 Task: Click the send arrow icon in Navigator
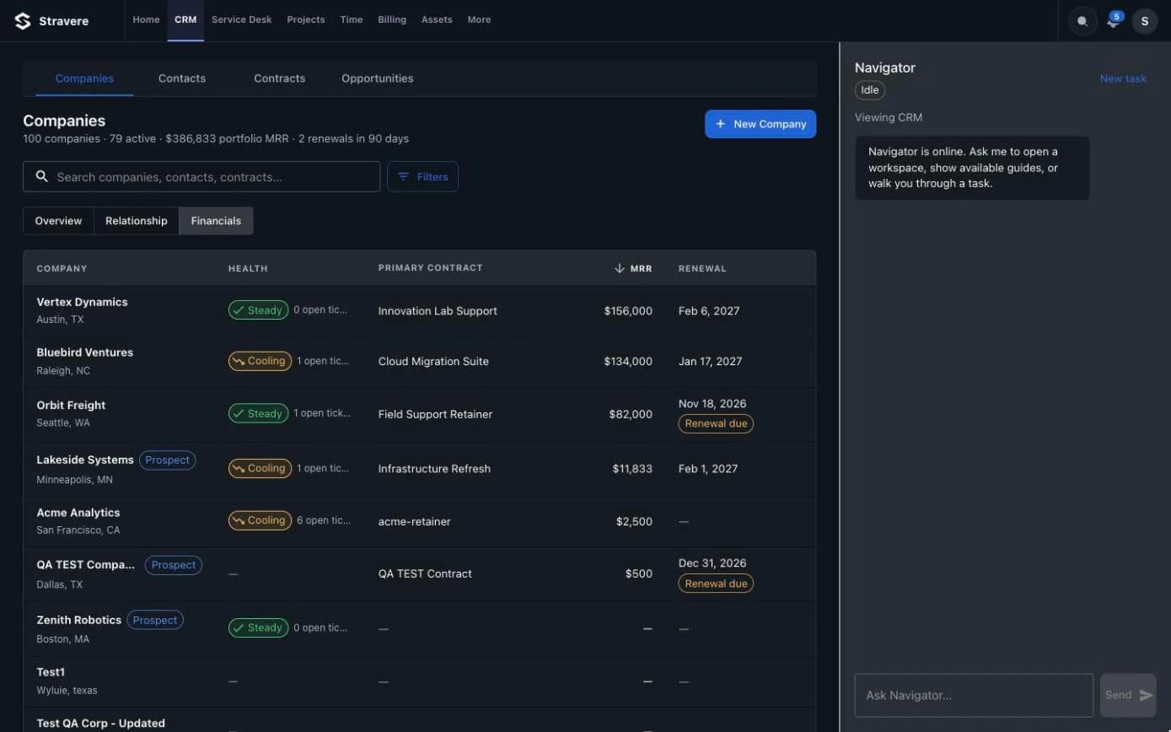pyautogui.click(x=1146, y=695)
